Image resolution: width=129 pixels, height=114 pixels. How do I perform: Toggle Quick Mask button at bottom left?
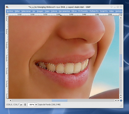pos(7,100)
